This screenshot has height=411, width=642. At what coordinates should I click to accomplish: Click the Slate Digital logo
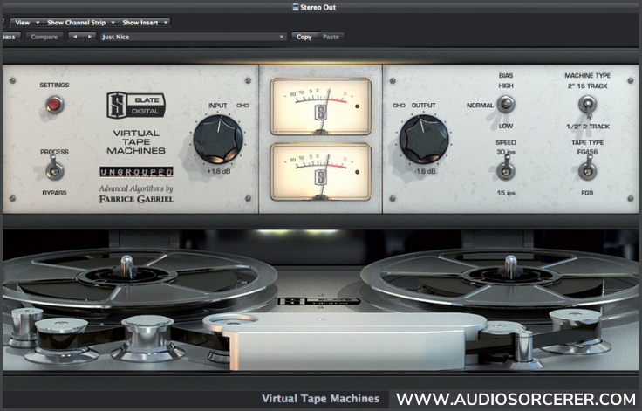pyautogui.click(x=136, y=105)
